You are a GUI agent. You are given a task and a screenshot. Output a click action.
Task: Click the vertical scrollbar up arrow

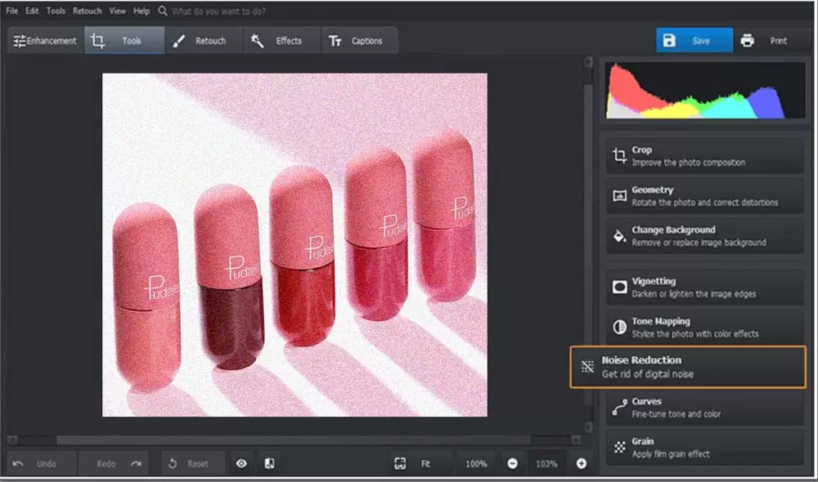(588, 63)
